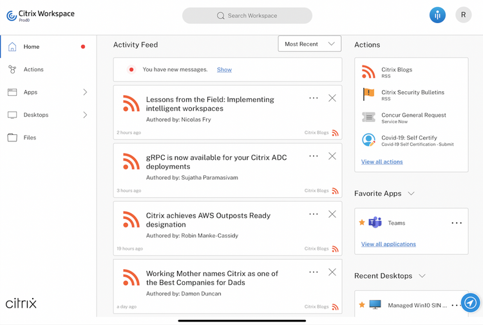Go to Actions in the sidebar

click(48, 69)
